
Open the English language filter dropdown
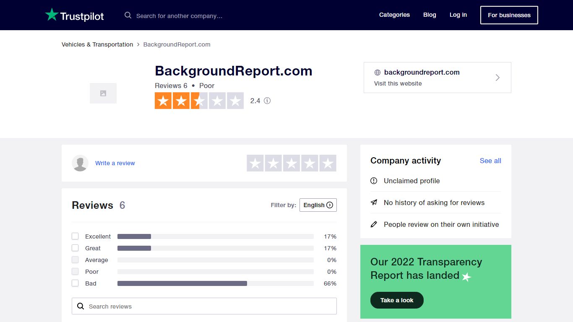tap(318, 205)
